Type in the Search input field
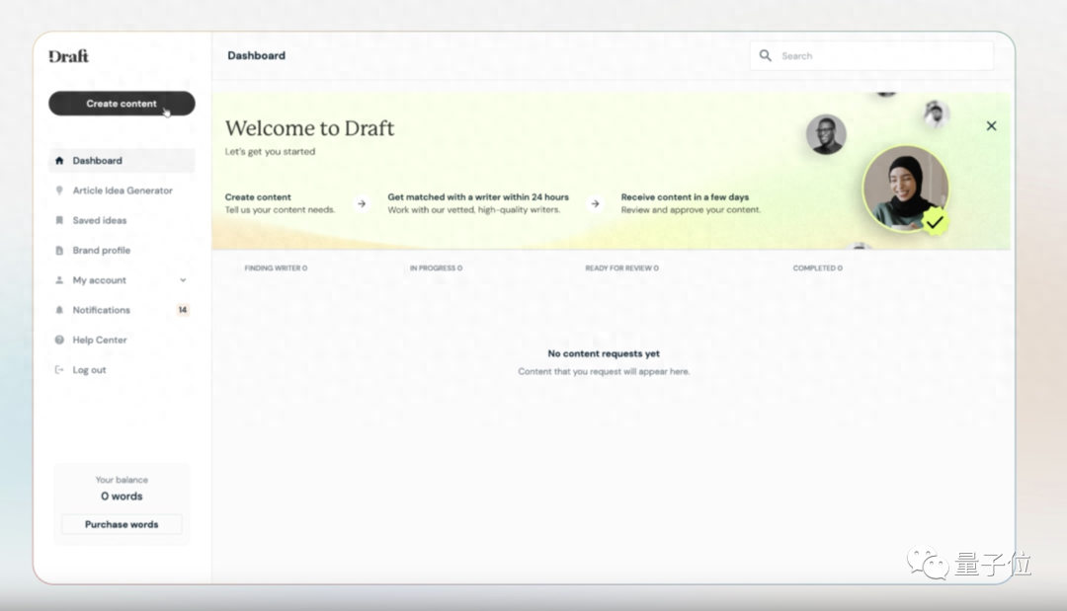 (879, 56)
